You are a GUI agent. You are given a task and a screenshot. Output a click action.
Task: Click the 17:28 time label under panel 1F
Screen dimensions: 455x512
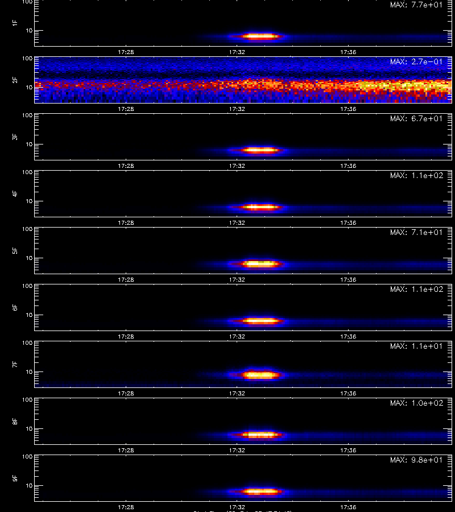[x=126, y=52]
